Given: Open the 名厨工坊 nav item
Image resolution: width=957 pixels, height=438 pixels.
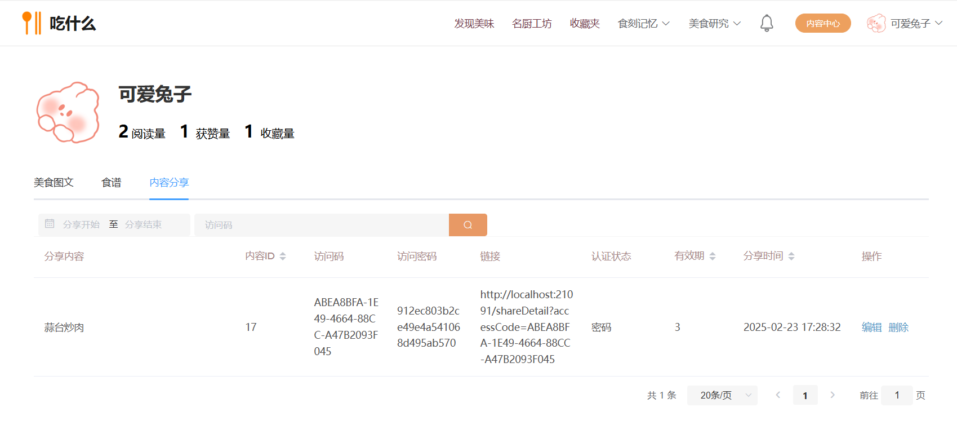Looking at the screenshot, I should click(x=532, y=23).
